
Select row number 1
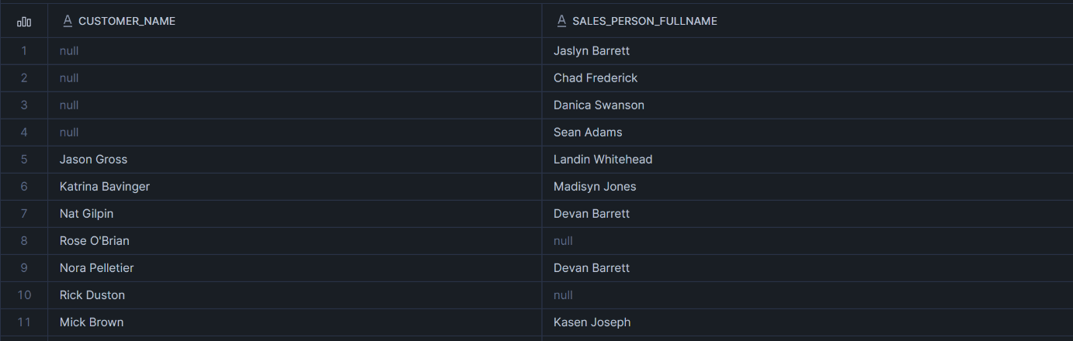[x=24, y=51]
